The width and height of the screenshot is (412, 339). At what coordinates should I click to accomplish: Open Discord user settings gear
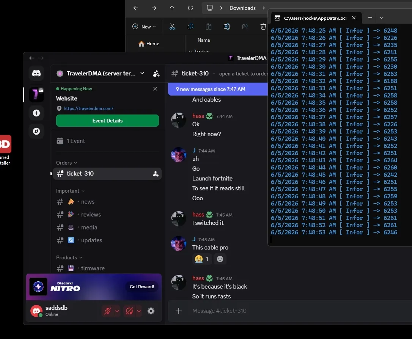[151, 311]
